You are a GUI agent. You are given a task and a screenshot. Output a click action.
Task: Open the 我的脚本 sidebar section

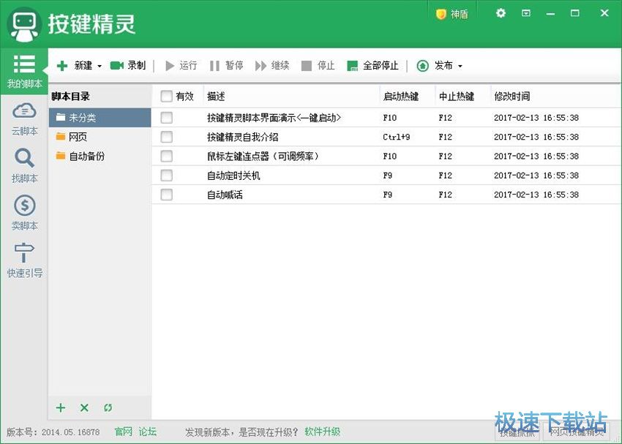[24, 72]
